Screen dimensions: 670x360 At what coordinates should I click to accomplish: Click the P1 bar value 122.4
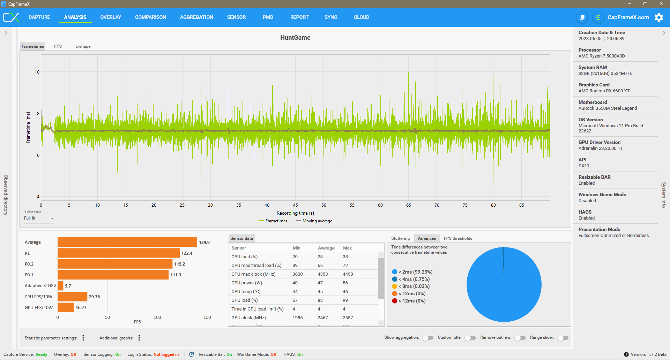coord(187,253)
